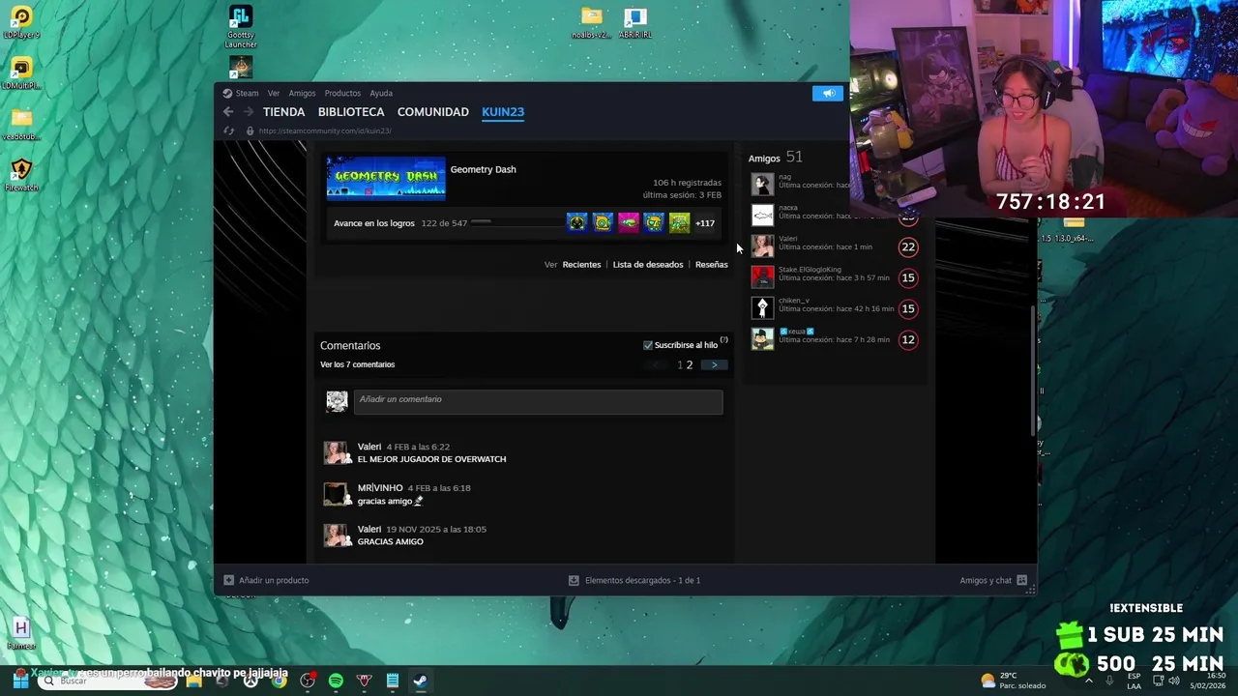Toggle the Suscribirse al hilo checkbox
The image size is (1238, 696).
648,345
